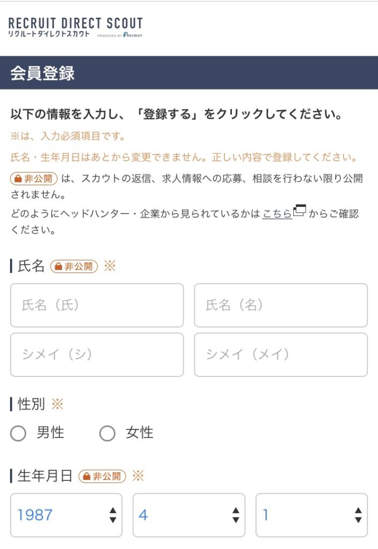The width and height of the screenshot is (378, 549).
Task: Open the birth year dropdown showing 1987
Action: (64, 515)
